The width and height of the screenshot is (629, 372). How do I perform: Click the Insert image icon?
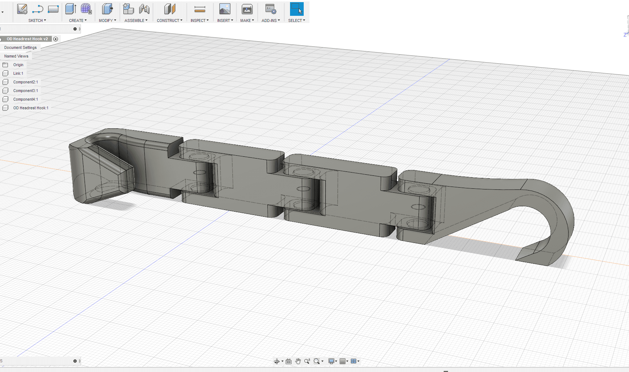(x=225, y=9)
